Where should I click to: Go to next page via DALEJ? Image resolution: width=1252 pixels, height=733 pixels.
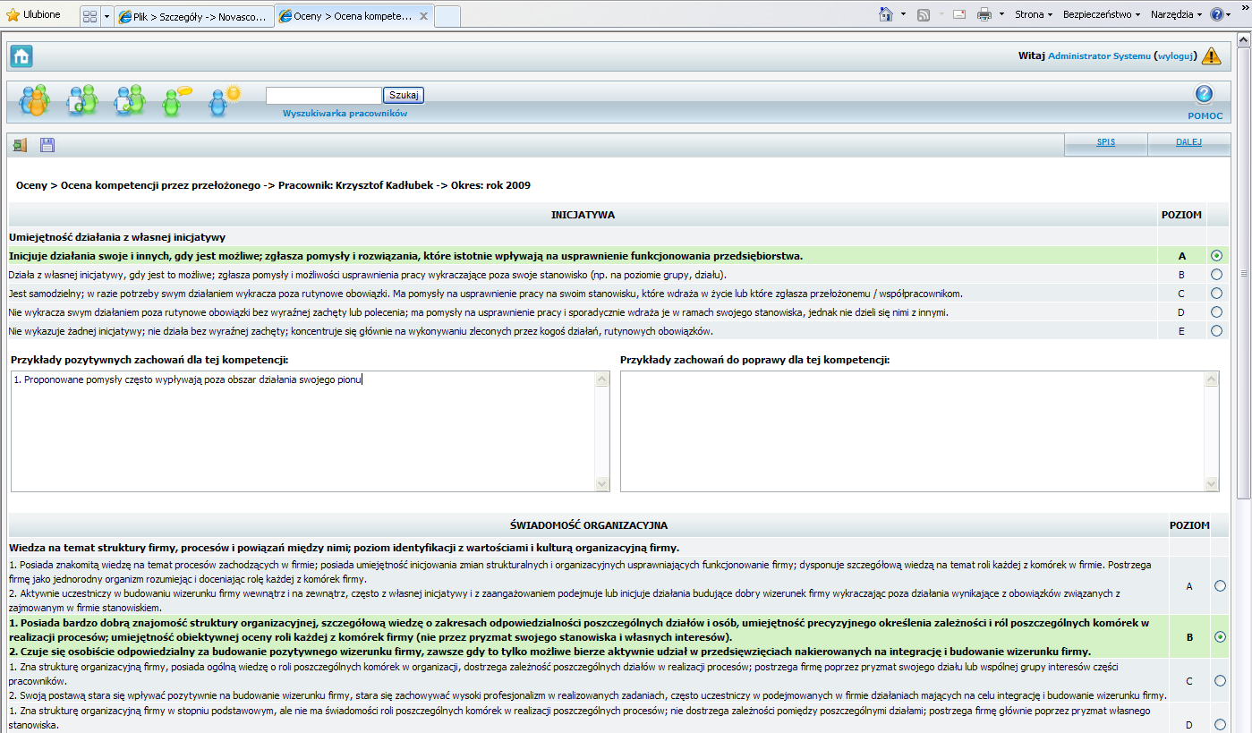pyautogui.click(x=1189, y=142)
